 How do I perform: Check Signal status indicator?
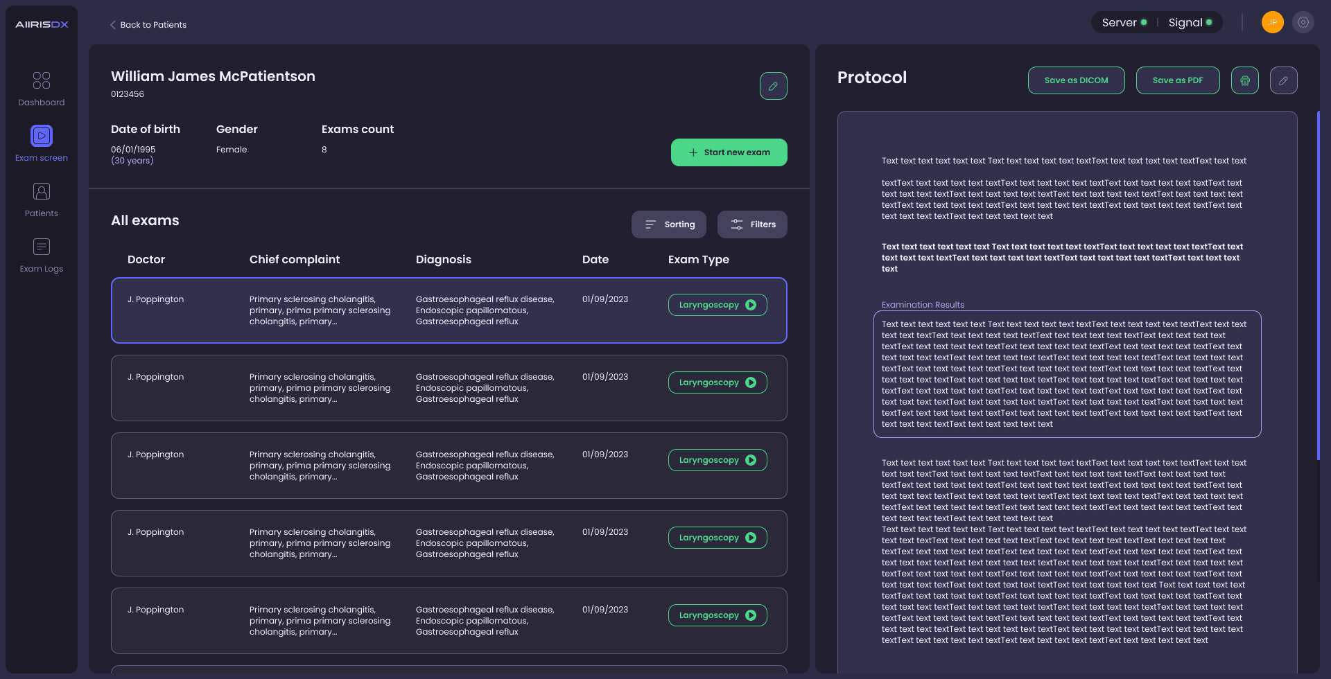1190,22
